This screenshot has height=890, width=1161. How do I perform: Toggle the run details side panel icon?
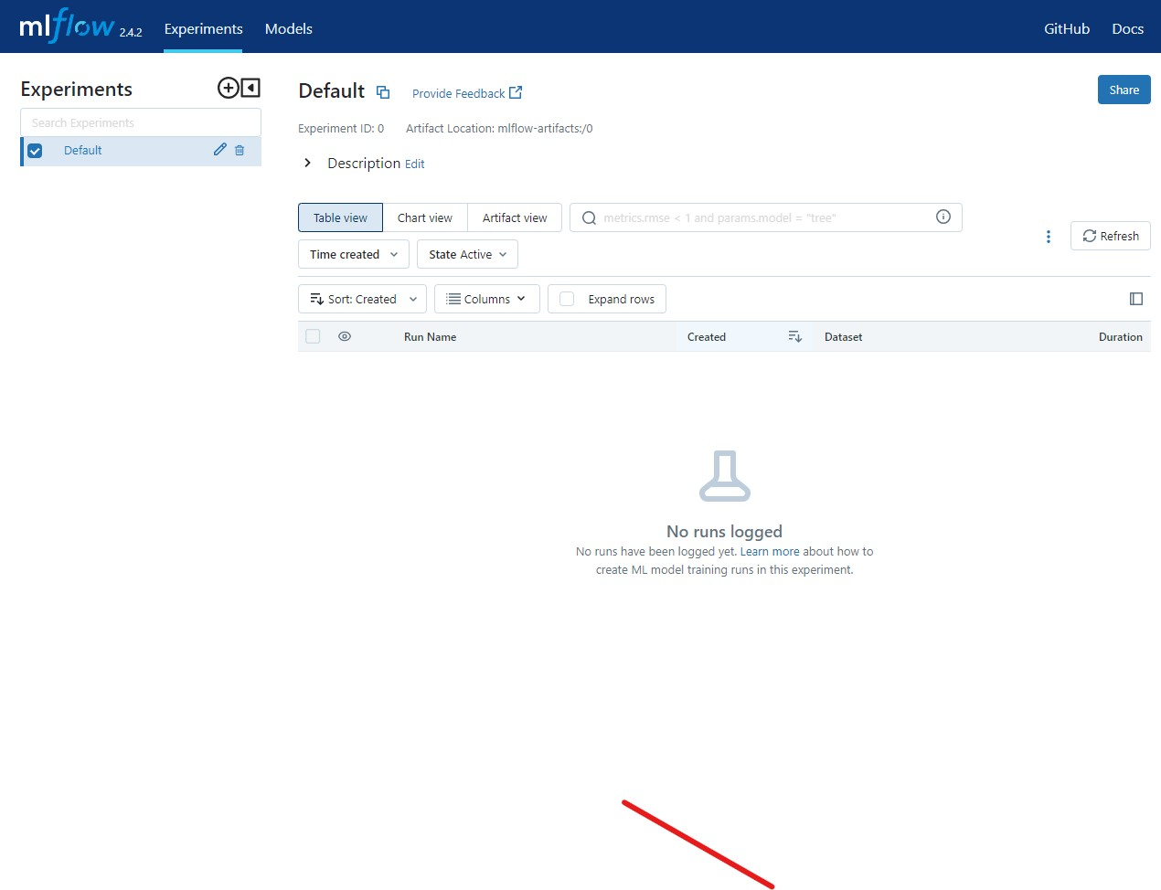1135,298
